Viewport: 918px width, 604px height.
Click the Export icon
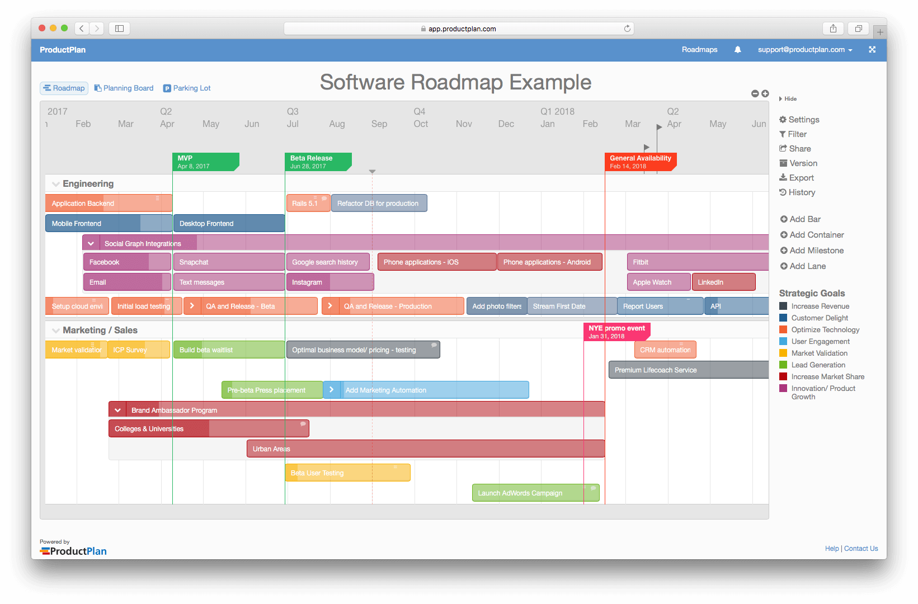click(x=782, y=177)
